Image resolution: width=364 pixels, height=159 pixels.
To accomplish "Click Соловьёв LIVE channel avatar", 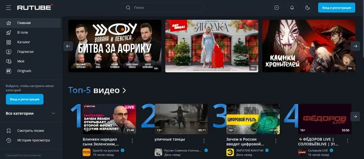I will 302,152.
